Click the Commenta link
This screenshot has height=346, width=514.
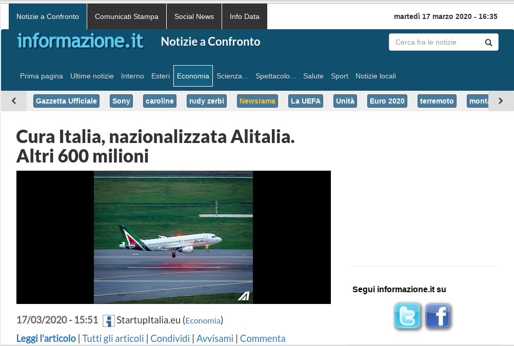coord(263,338)
